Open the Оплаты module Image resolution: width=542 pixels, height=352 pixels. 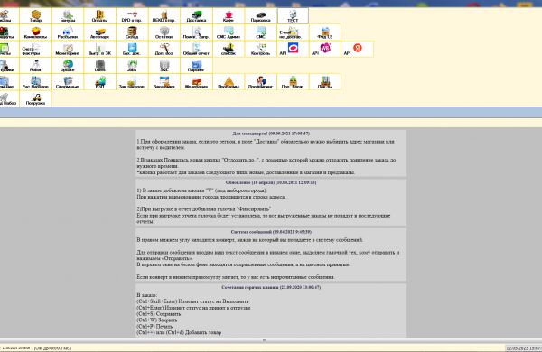point(99,16)
